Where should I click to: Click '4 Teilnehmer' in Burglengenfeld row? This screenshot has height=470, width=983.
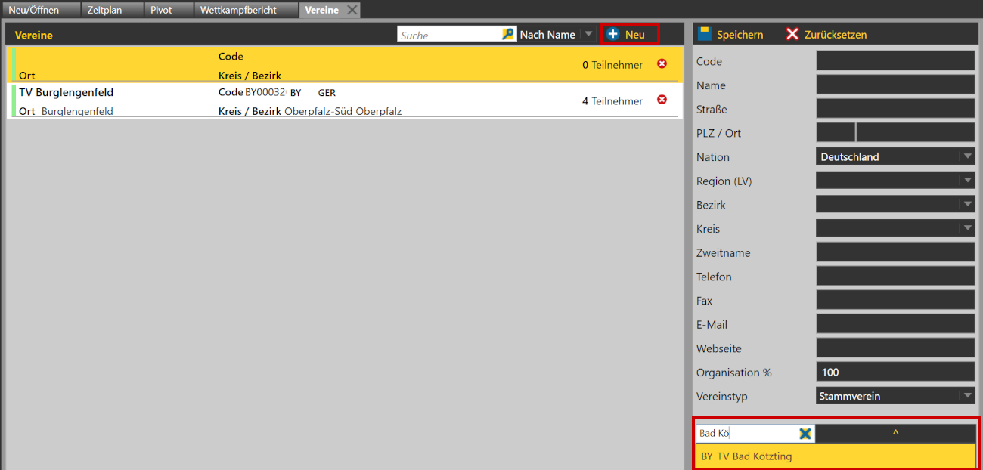(612, 101)
